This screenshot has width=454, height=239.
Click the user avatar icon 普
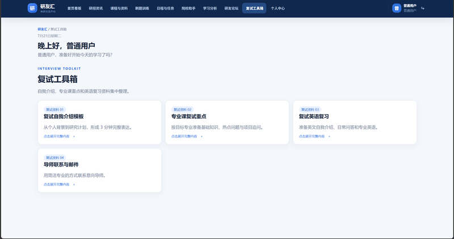pos(397,8)
